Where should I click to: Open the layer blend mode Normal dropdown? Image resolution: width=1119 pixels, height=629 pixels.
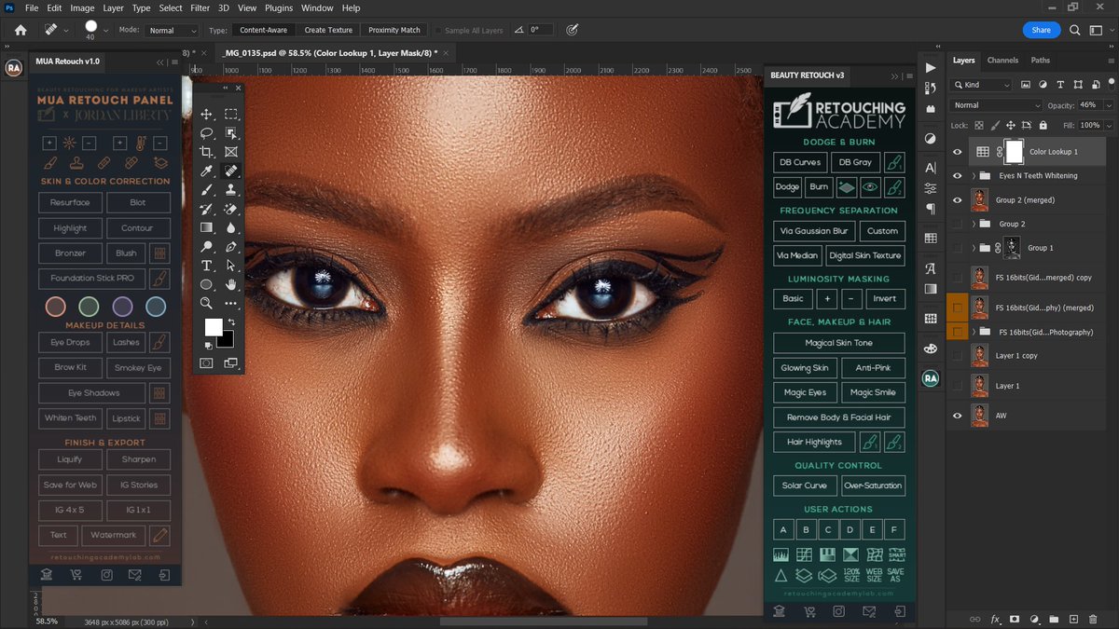996,105
